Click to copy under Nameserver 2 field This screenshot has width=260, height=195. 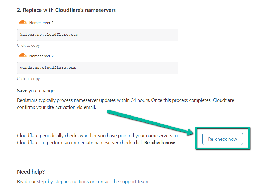[x=28, y=79]
